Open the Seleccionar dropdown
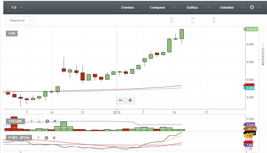Screen dimensions: 267x153 click(20, 21)
